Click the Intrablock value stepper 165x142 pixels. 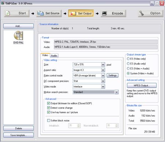(x=78, y=125)
